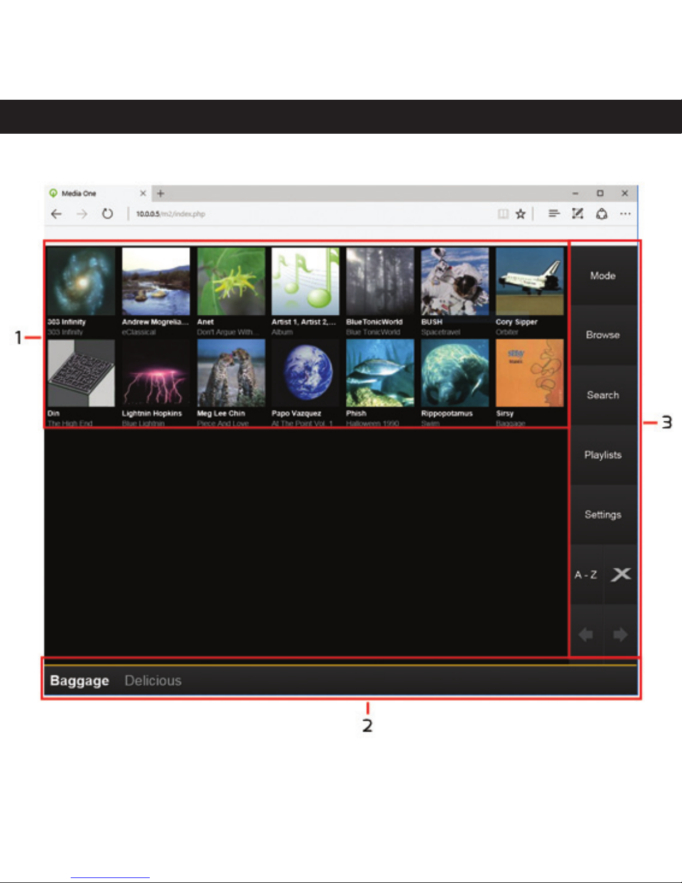
Task: Open the browser Hub icon
Action: pos(554,213)
